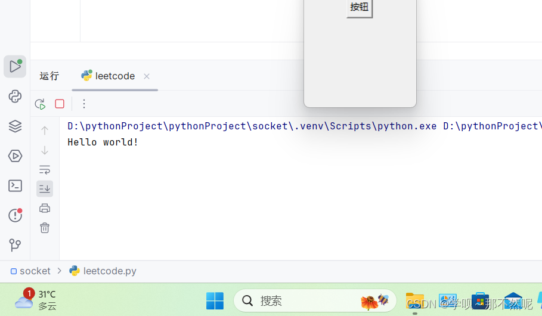Image resolution: width=542 pixels, height=316 pixels.
Task: Click the socket breadcrumb
Action: click(30, 271)
